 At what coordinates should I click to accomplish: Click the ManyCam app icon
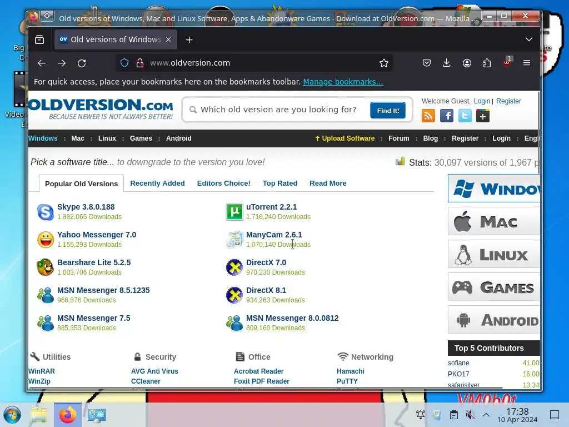click(234, 240)
